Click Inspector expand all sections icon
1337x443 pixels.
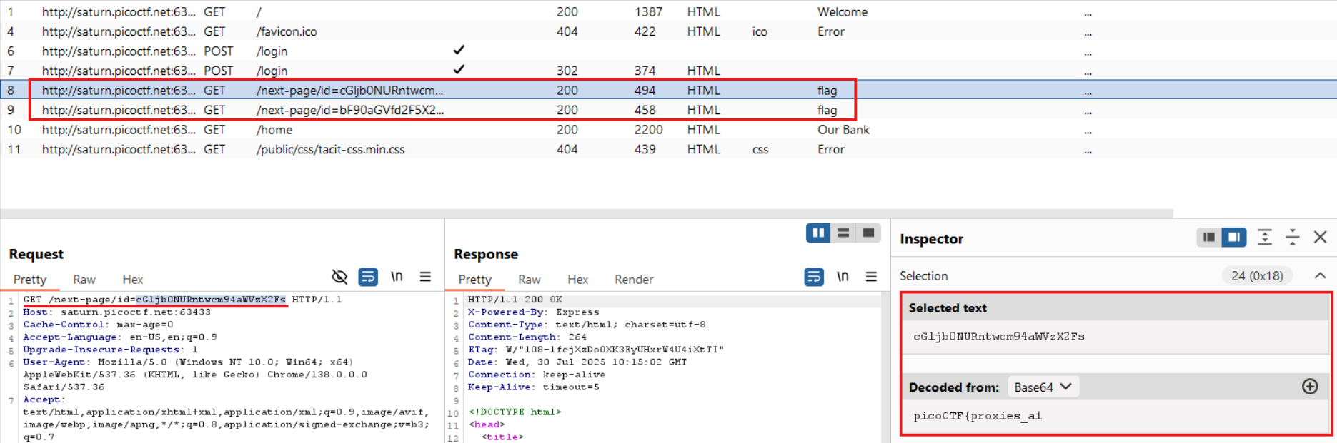[1265, 238]
